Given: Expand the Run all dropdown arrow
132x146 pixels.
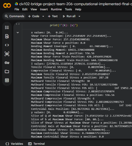Looking at the screenshot, I should pyautogui.click(x=79, y=16).
